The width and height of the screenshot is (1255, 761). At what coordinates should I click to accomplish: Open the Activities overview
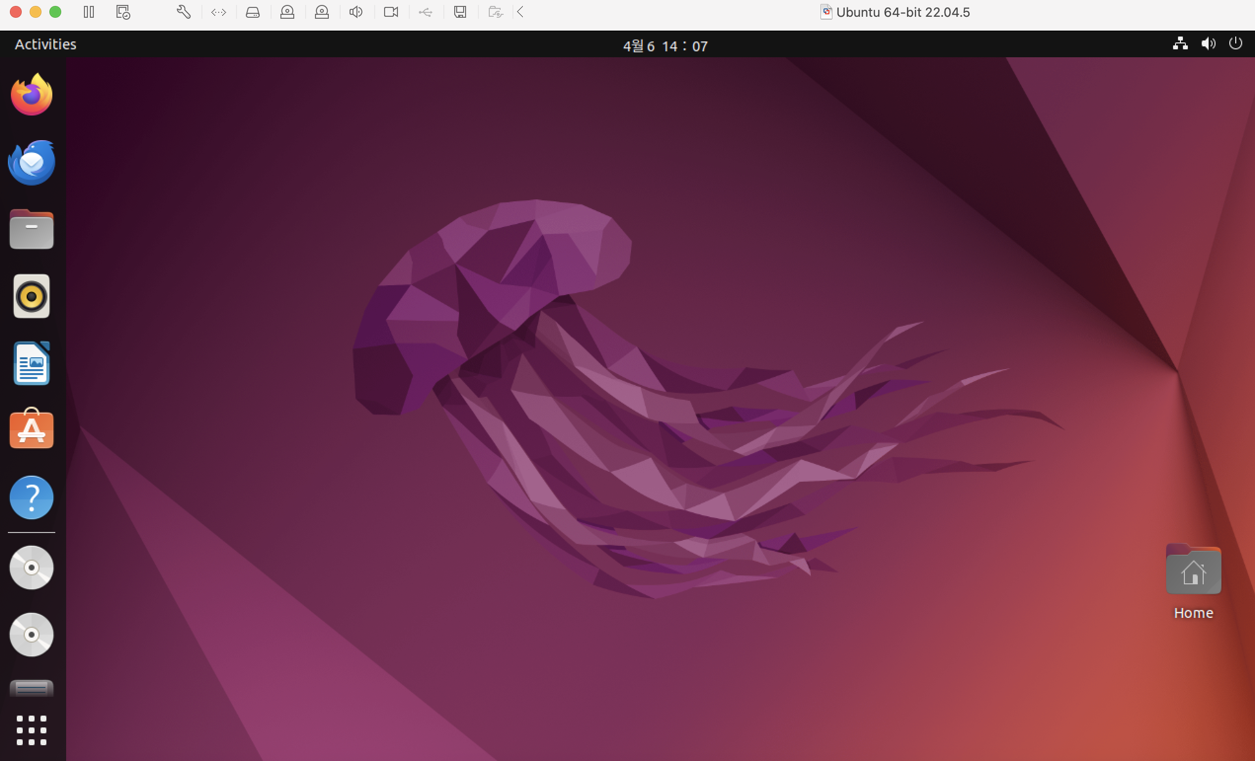pos(45,44)
